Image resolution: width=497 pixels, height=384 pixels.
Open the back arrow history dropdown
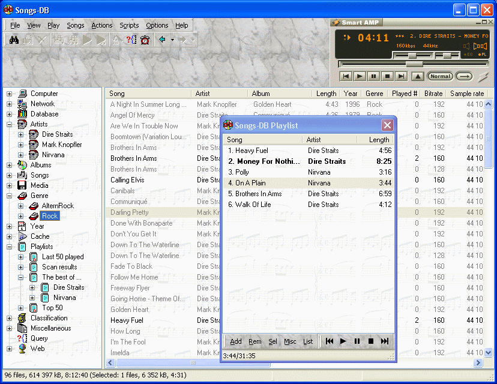172,40
